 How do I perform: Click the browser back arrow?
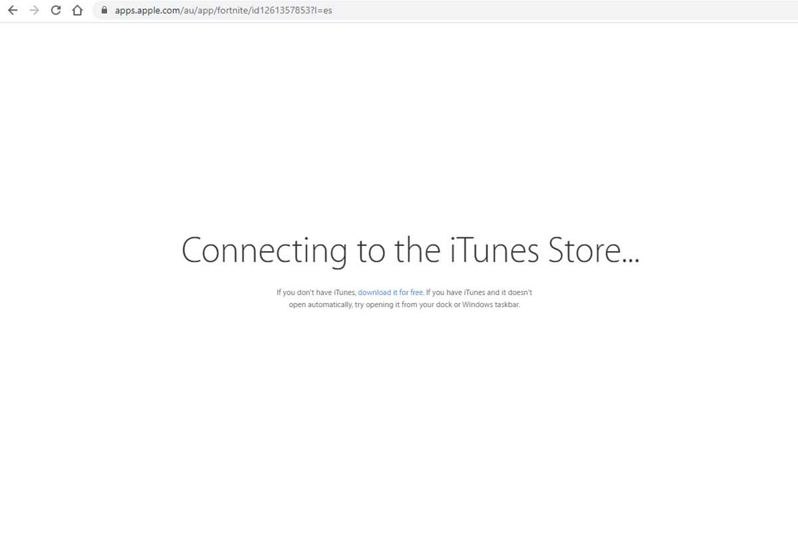13,10
